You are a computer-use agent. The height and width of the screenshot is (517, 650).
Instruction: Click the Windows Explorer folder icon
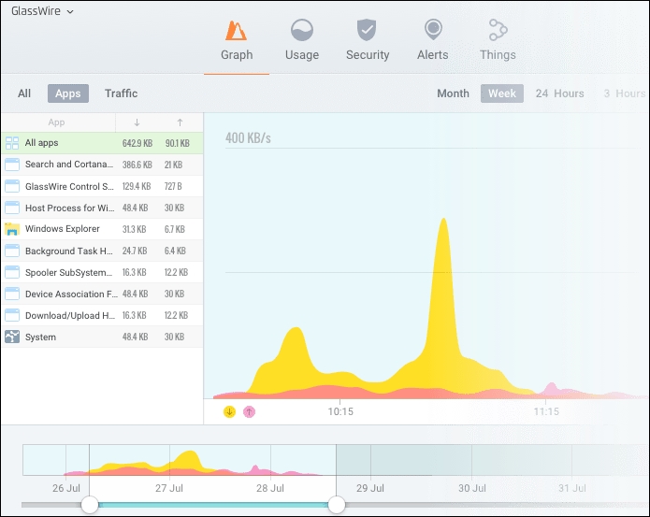pyautogui.click(x=12, y=229)
